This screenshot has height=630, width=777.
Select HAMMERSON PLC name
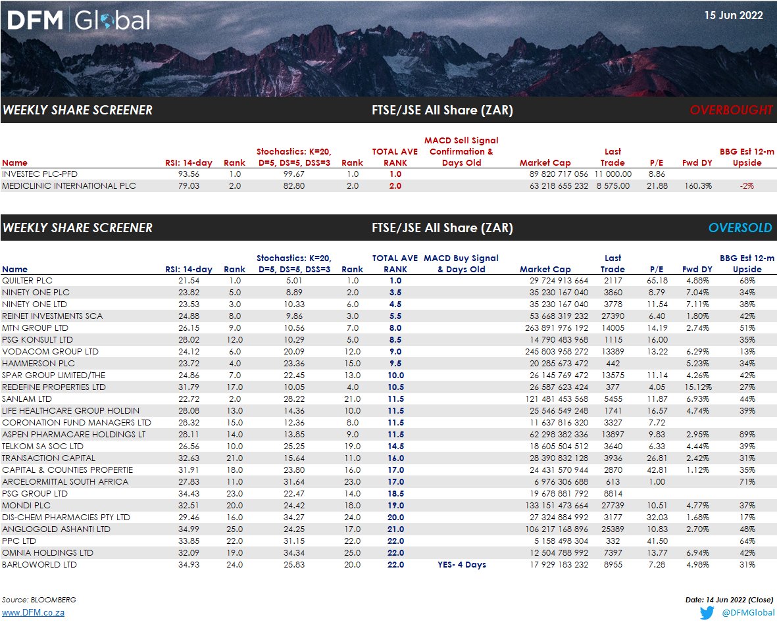(x=39, y=364)
